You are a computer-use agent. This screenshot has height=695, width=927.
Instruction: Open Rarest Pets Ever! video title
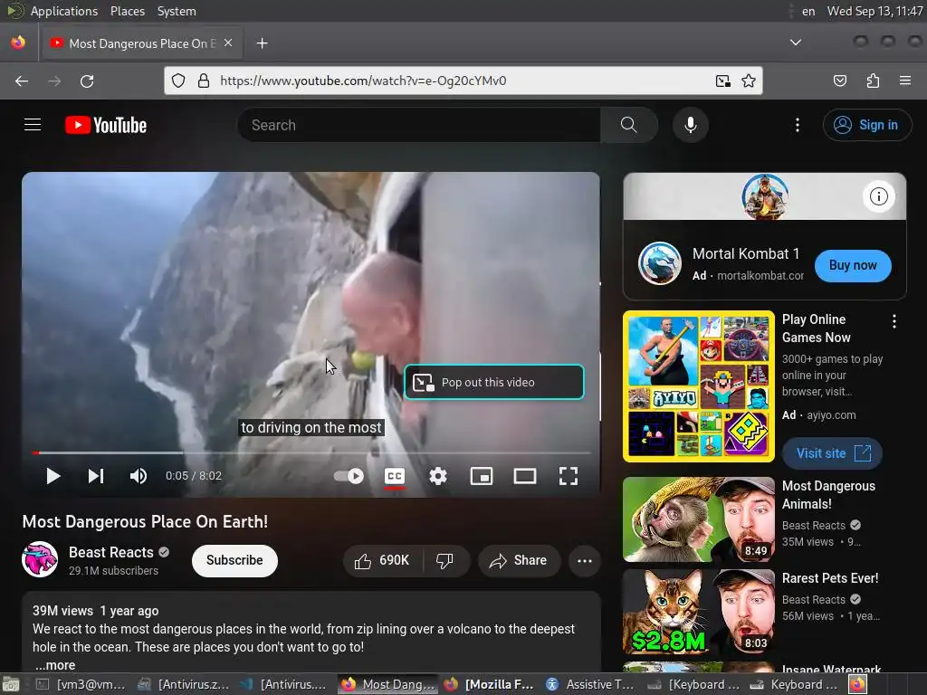830,578
